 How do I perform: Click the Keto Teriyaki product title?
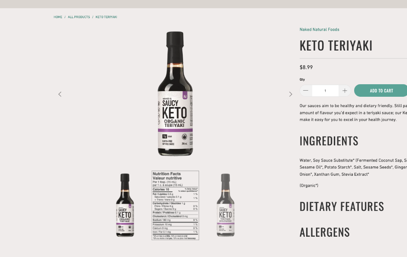(336, 46)
